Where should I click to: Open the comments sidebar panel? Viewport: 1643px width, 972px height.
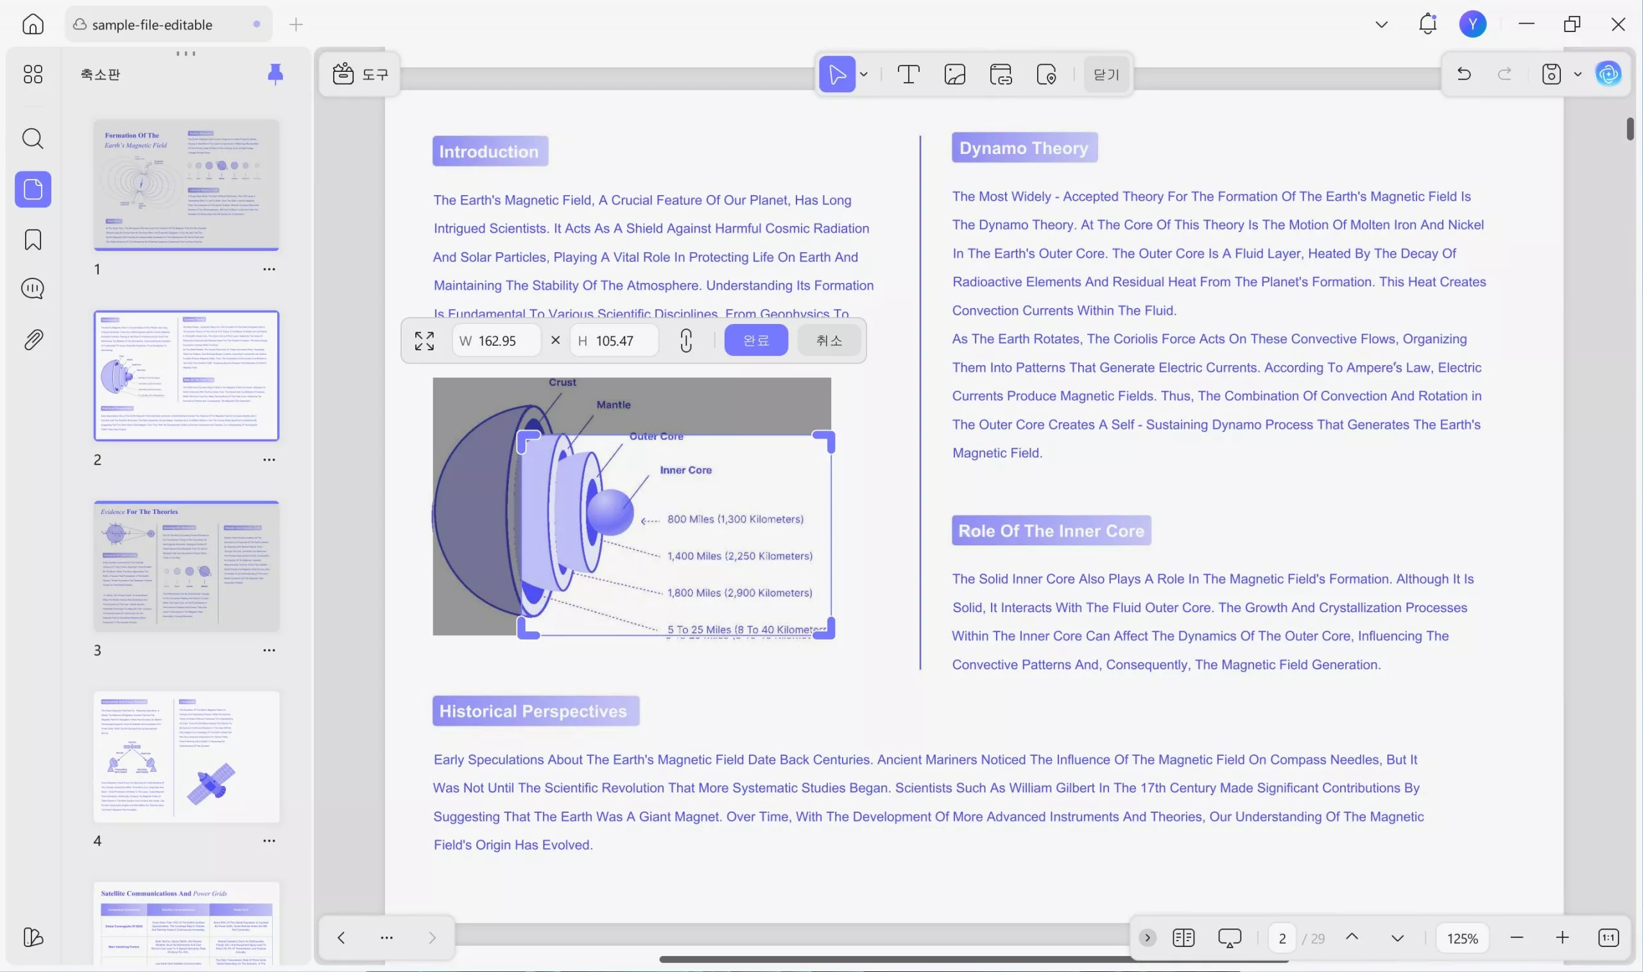(x=33, y=289)
